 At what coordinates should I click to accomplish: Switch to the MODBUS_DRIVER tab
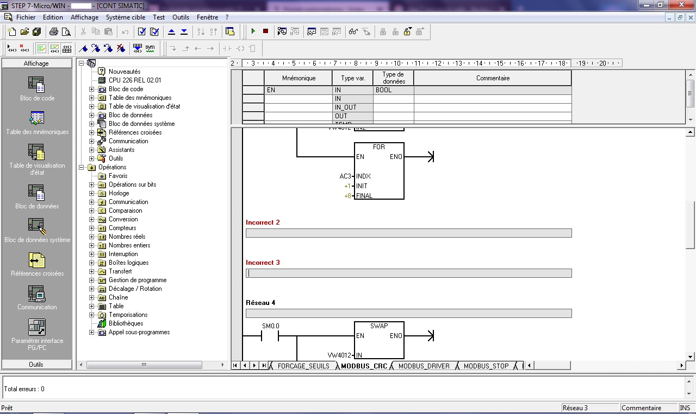click(x=424, y=366)
